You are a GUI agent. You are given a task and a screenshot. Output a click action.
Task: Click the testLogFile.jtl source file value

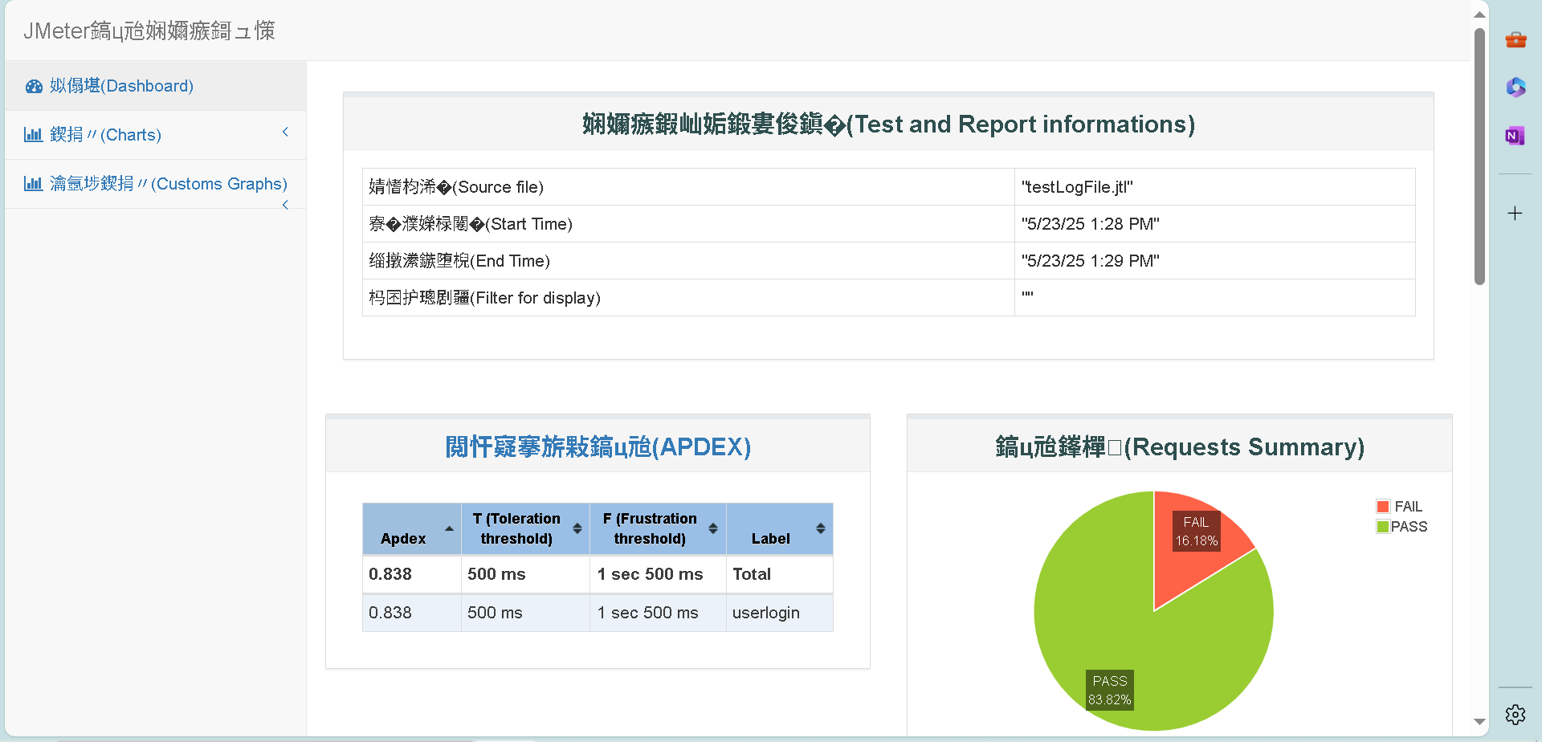[1077, 187]
